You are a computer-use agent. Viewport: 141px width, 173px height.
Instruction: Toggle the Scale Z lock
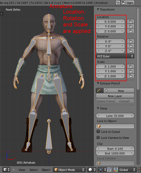[x=131, y=76]
